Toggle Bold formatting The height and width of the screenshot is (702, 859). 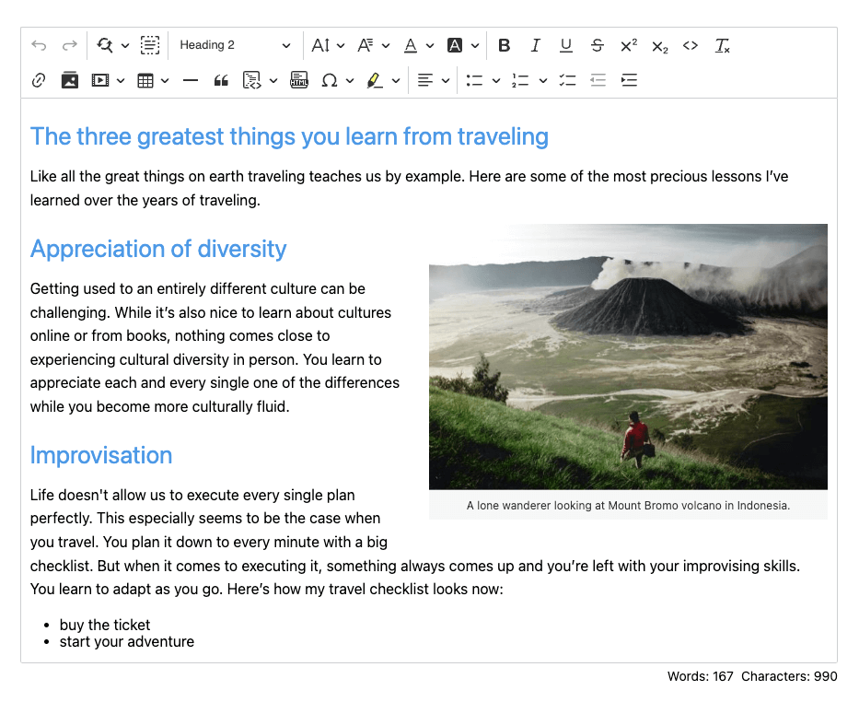click(504, 45)
